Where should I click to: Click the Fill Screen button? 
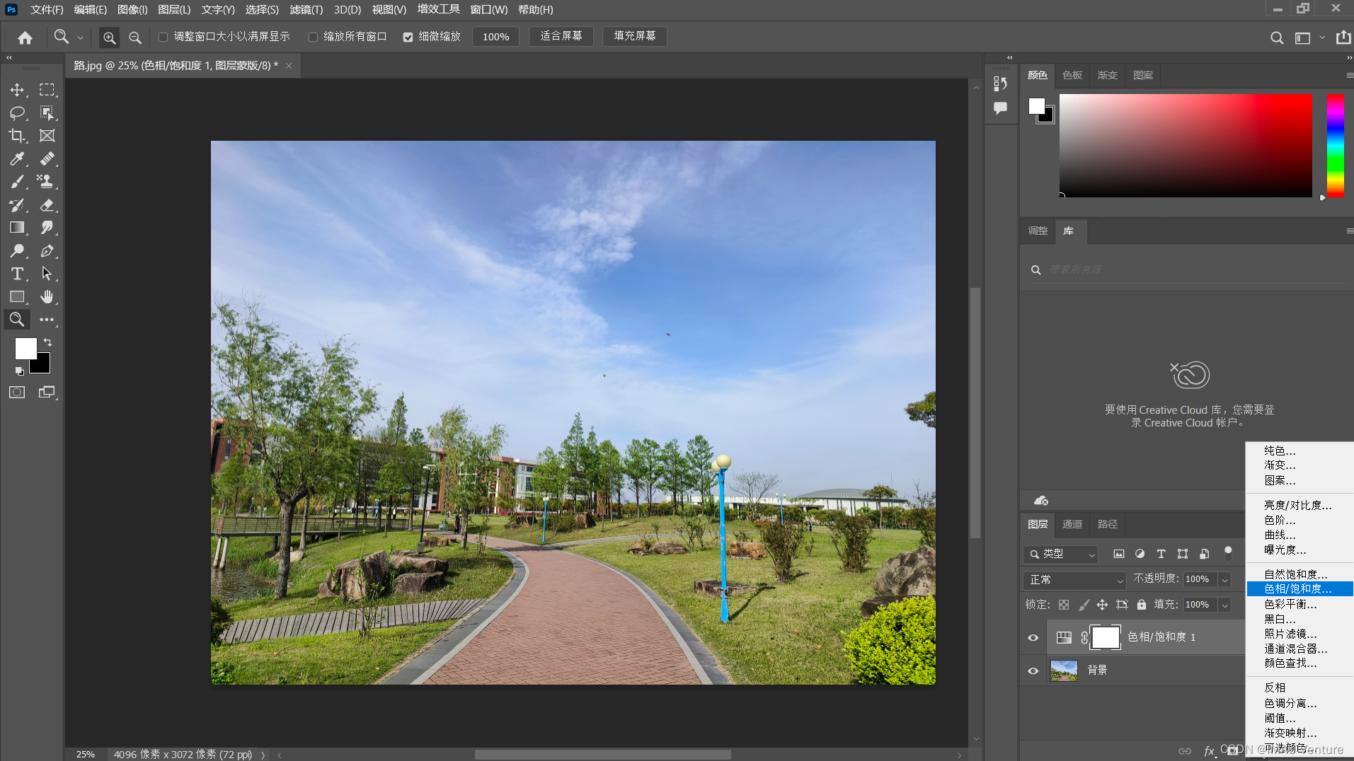tap(634, 36)
